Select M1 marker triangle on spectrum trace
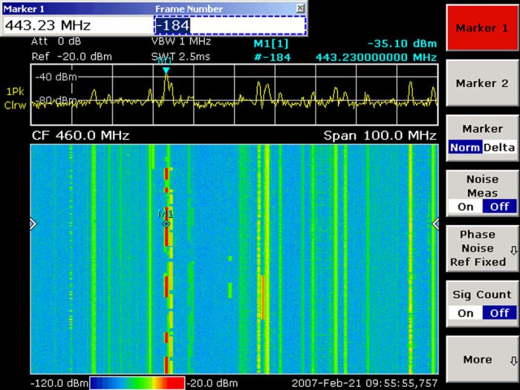 click(x=166, y=70)
